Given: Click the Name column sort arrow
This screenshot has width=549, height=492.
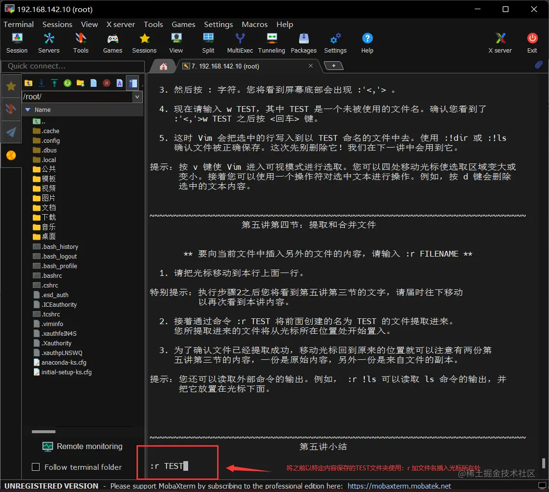Looking at the screenshot, I should 27,109.
